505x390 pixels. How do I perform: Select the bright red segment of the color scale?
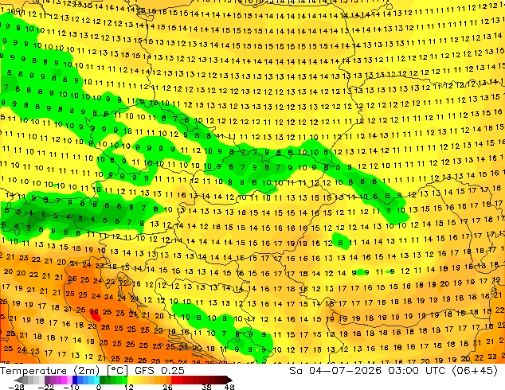[177, 380]
